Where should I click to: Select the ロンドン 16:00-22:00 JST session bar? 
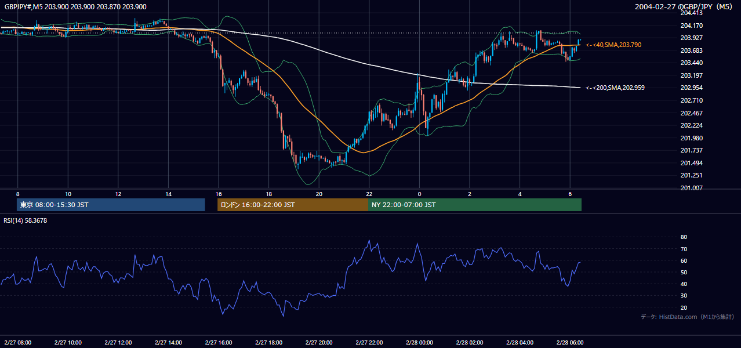(x=293, y=205)
